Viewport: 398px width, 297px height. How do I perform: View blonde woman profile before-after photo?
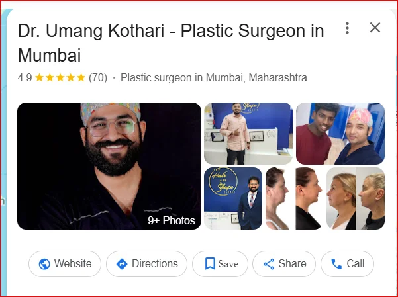click(x=356, y=198)
